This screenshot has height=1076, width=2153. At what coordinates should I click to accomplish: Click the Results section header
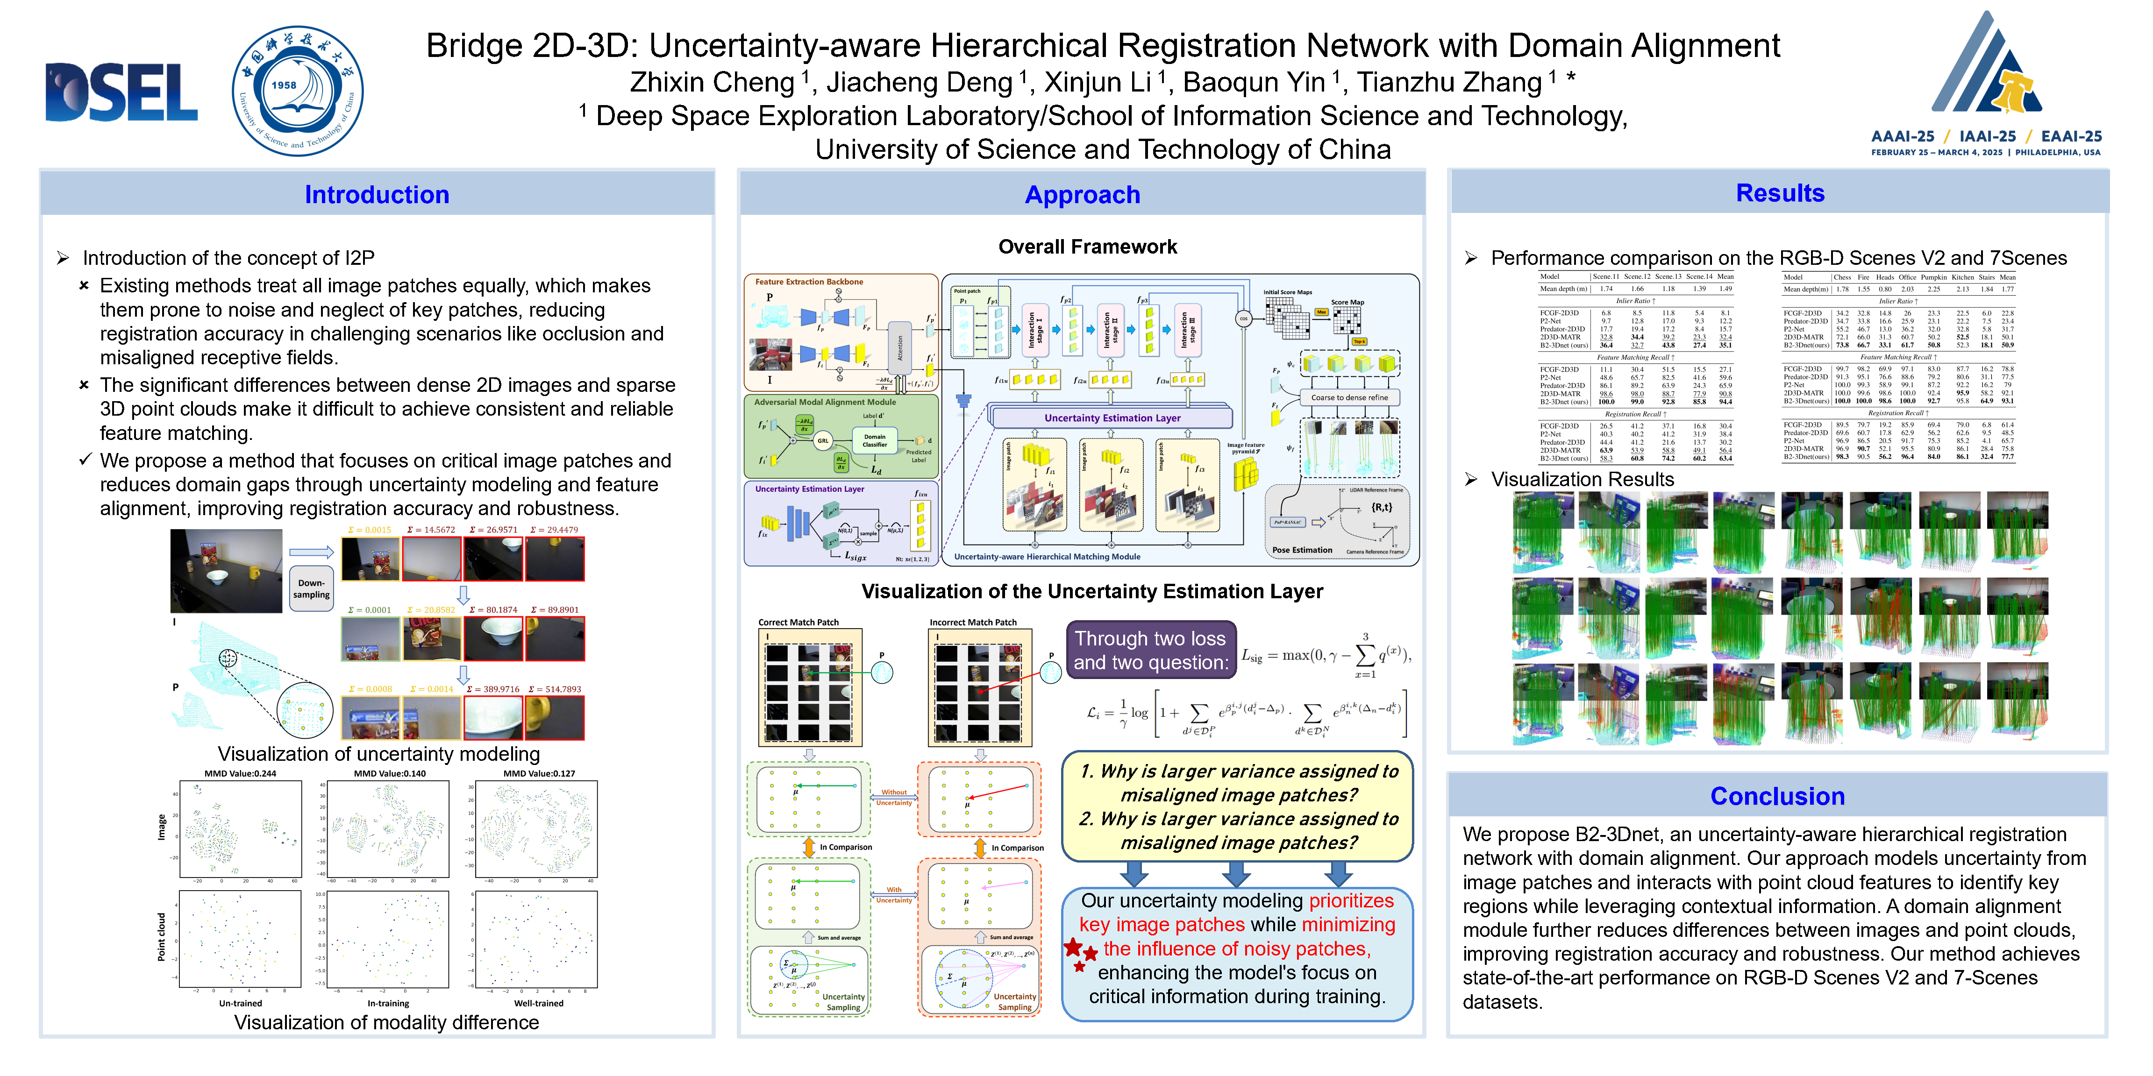click(x=1779, y=193)
